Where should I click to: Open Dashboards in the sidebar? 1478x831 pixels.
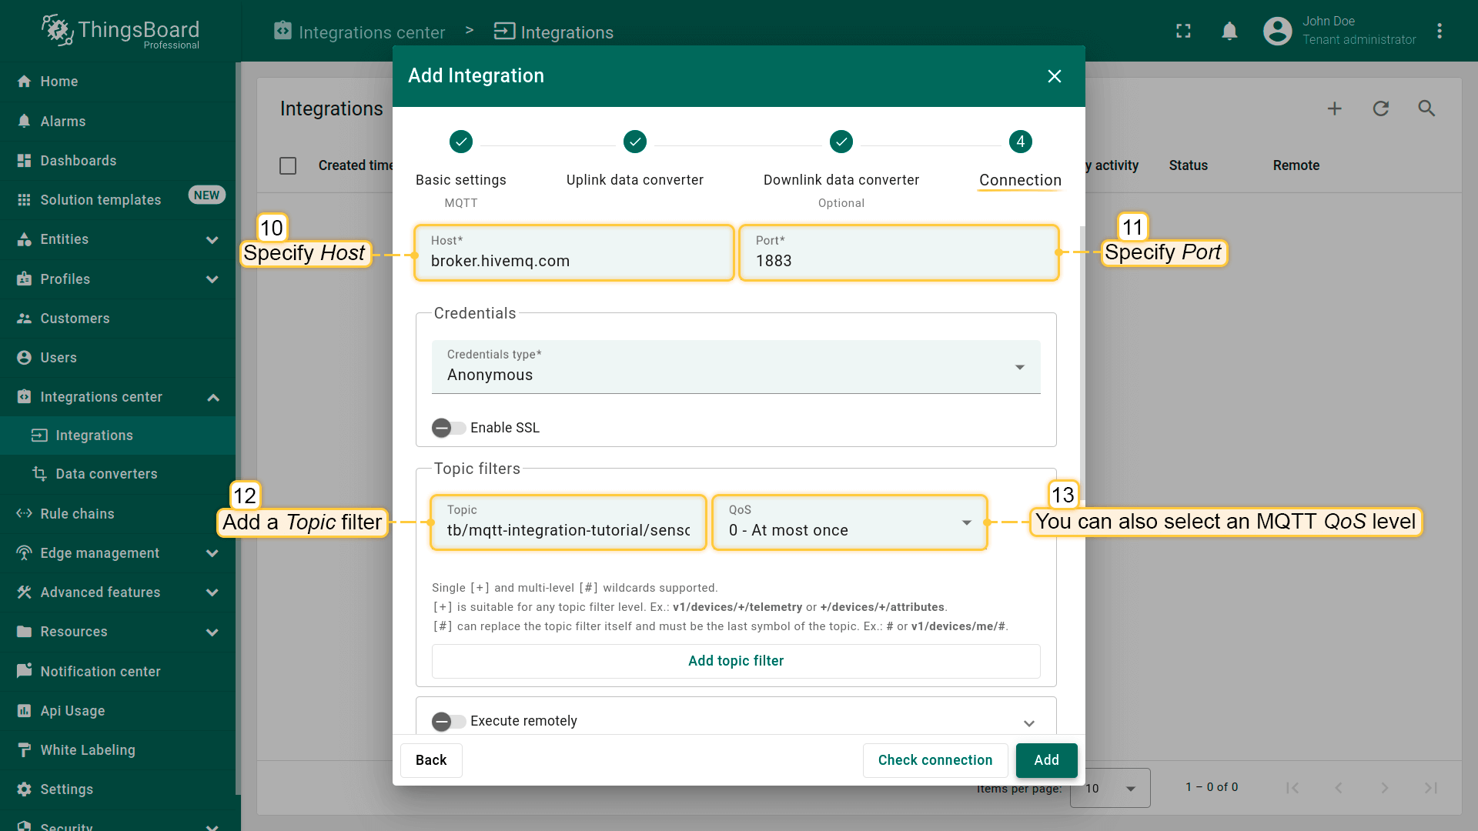[x=79, y=160]
